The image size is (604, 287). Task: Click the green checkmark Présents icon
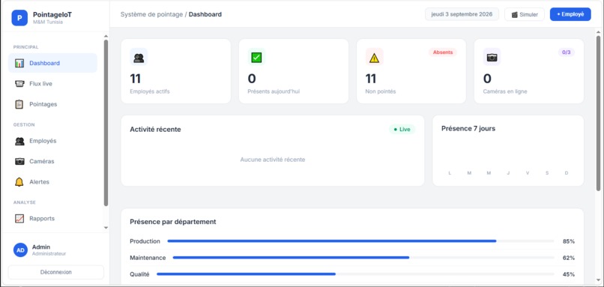pyautogui.click(x=256, y=58)
